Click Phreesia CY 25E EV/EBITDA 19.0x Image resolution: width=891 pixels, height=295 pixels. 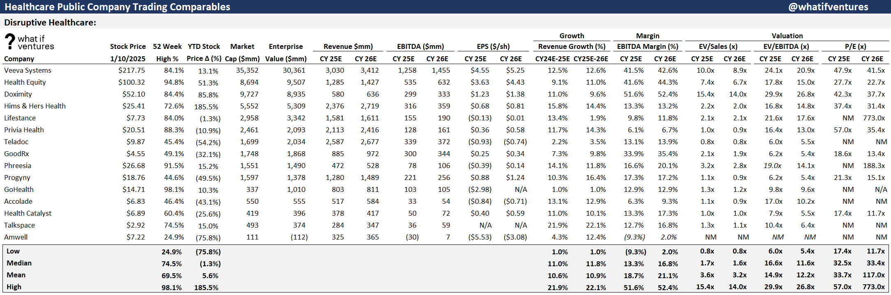pos(773,166)
